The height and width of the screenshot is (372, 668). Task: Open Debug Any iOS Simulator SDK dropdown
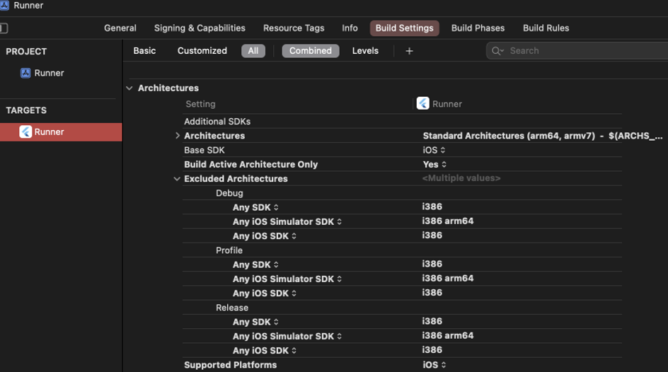[287, 222]
